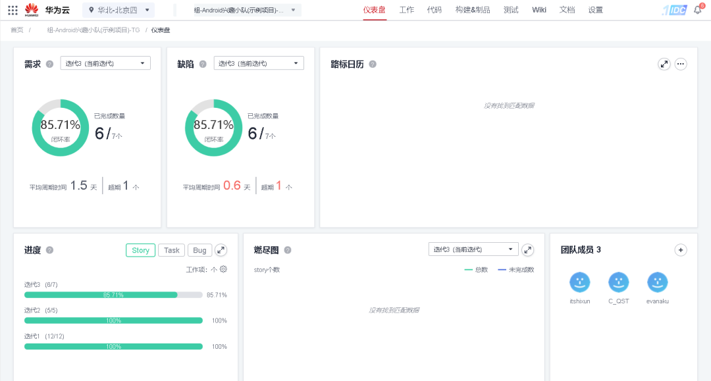711x381 pixels.
Task: Open 缺陷 iteration dropdown
Action: [259, 63]
